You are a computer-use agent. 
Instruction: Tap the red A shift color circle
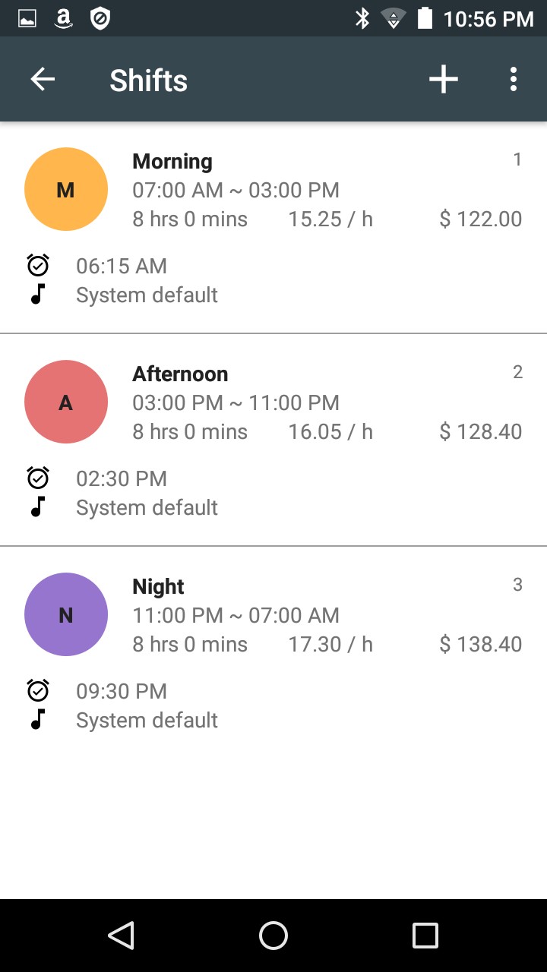[x=66, y=402]
